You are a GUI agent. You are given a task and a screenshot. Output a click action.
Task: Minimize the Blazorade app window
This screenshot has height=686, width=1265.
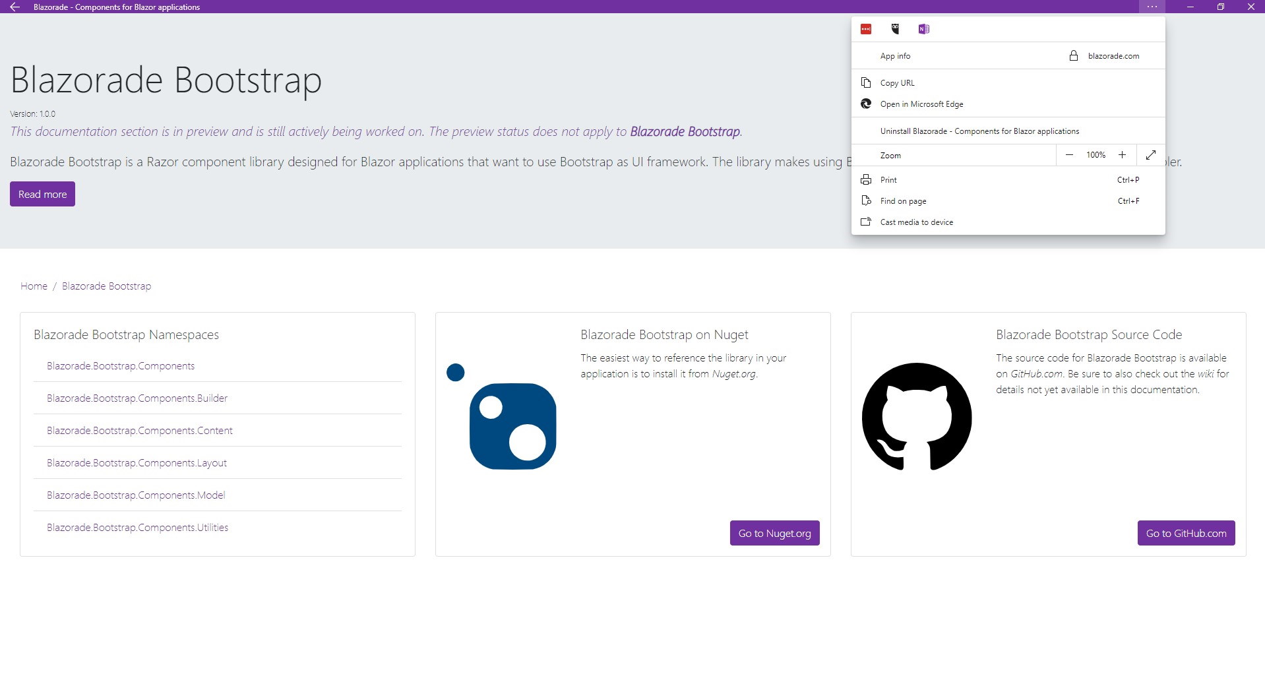(x=1190, y=7)
